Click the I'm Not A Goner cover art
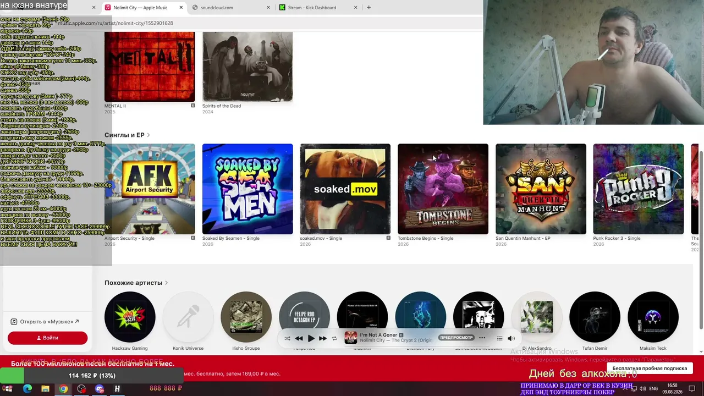This screenshot has width=704, height=396. tap(351, 338)
